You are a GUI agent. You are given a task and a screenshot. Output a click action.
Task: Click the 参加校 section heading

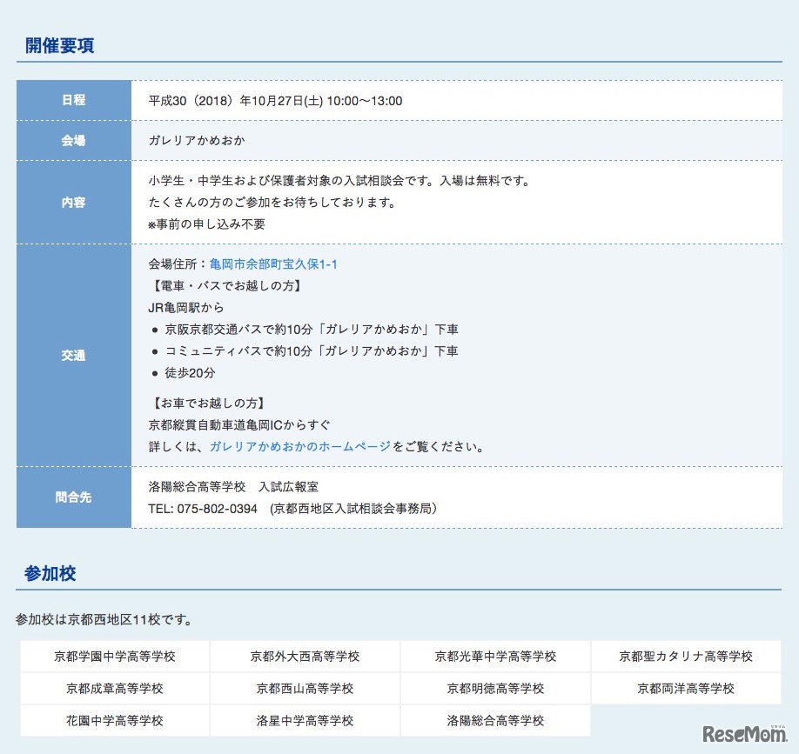(x=50, y=573)
